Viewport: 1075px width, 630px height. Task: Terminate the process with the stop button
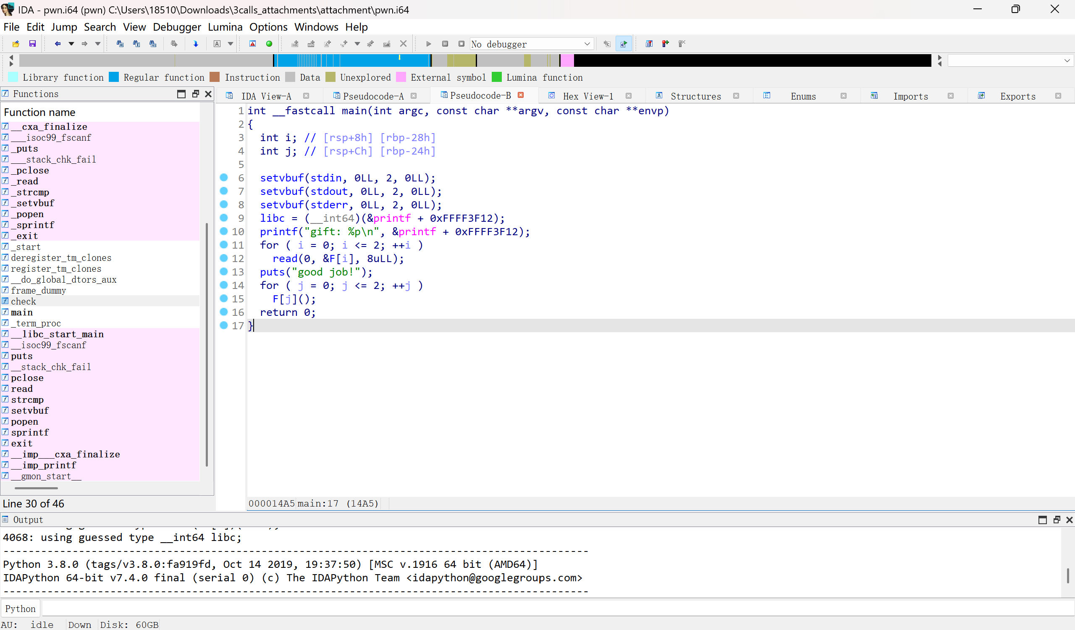tap(461, 44)
